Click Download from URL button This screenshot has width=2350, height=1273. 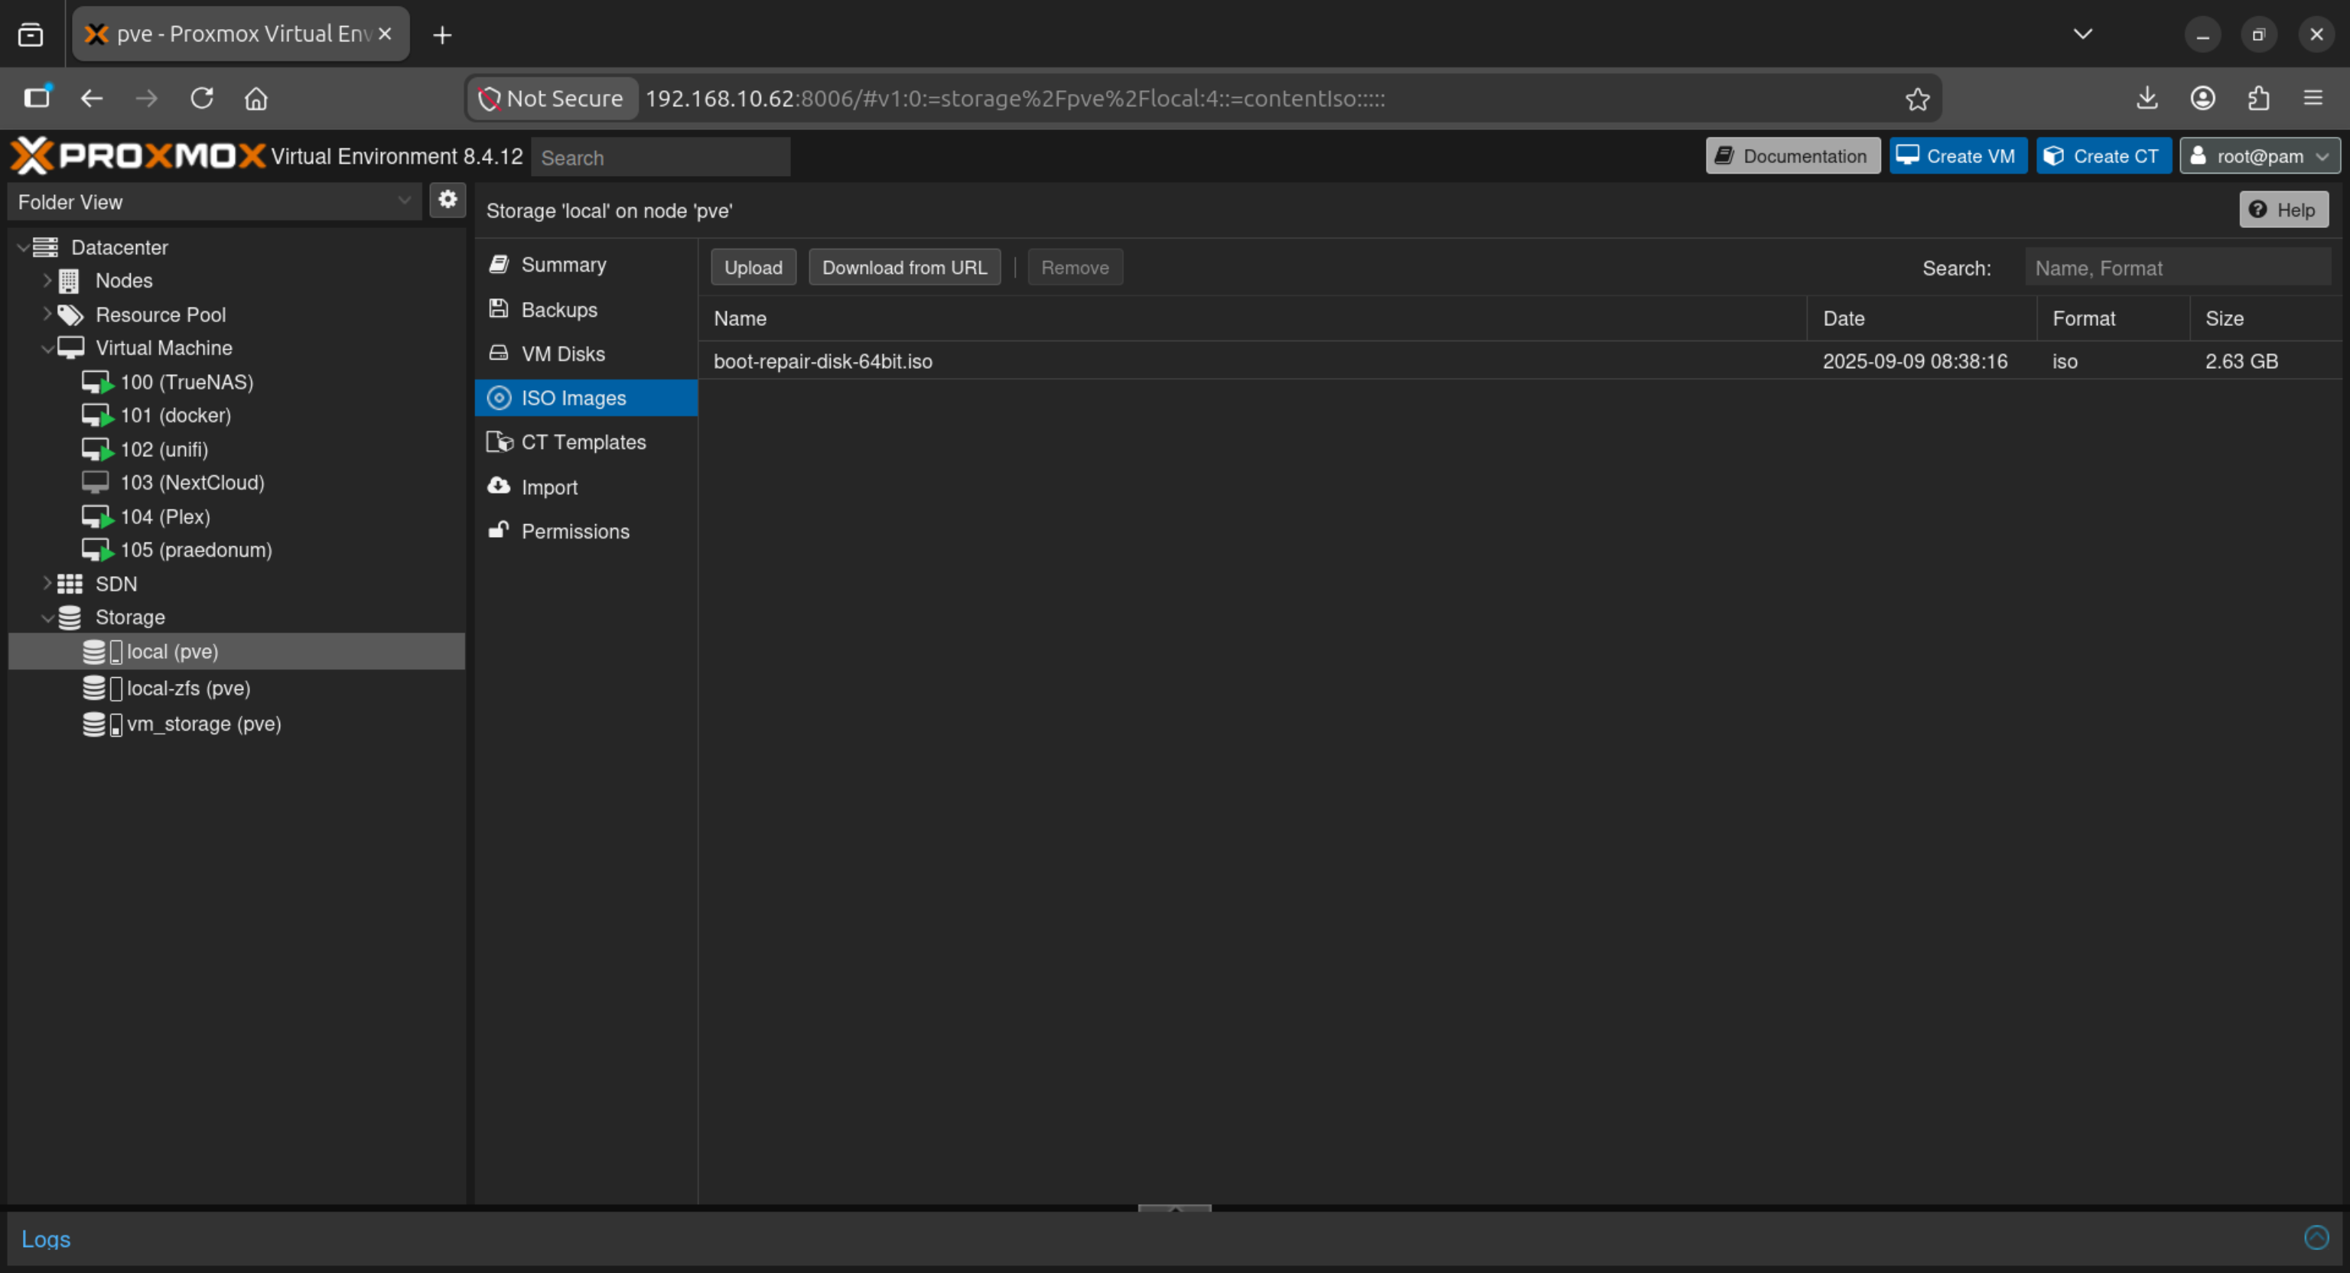(904, 267)
